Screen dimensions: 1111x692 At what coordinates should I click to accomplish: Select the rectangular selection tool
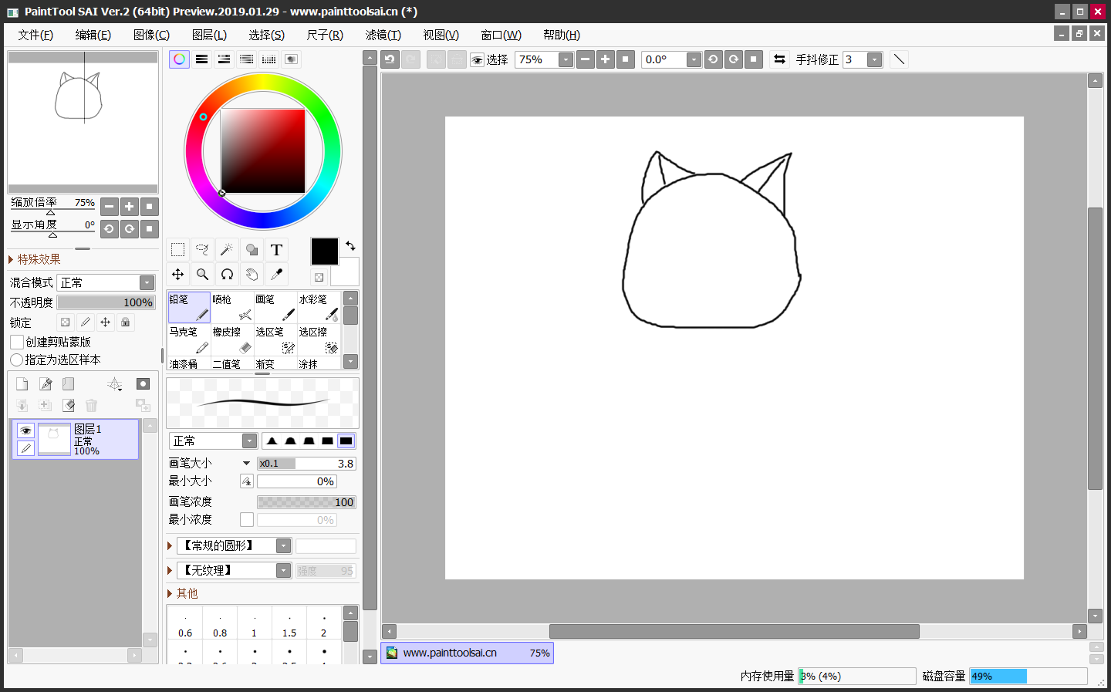click(177, 250)
